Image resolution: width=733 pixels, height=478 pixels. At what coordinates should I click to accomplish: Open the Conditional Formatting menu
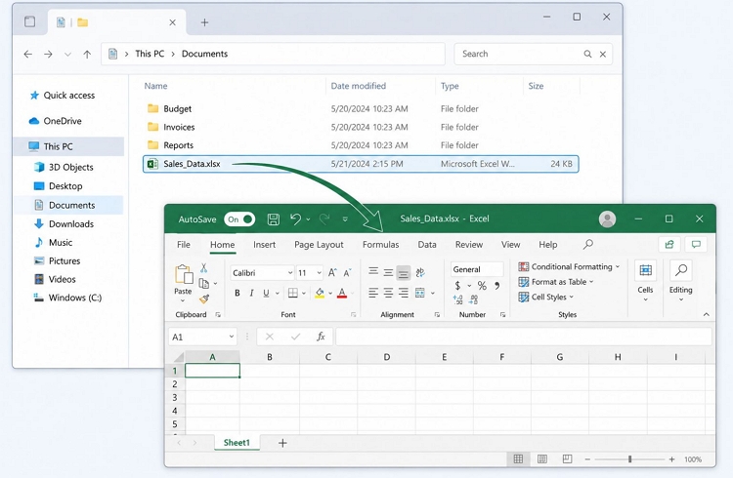coord(569,266)
